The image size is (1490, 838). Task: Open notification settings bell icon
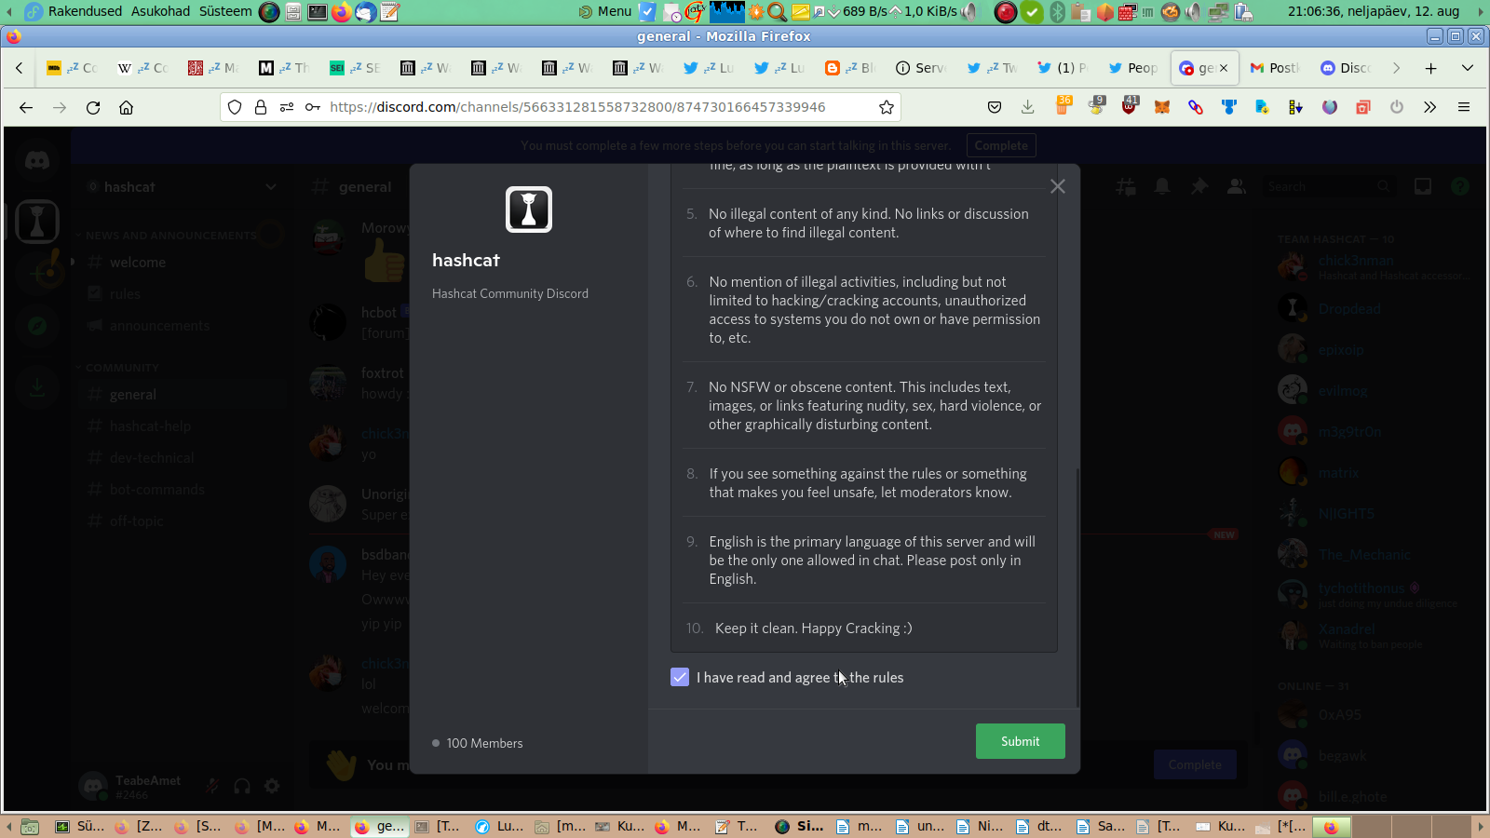(1162, 186)
